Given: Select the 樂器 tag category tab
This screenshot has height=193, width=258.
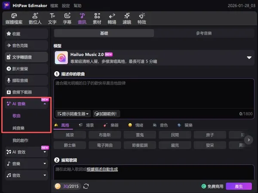Looking at the screenshot, I should coord(111,125).
